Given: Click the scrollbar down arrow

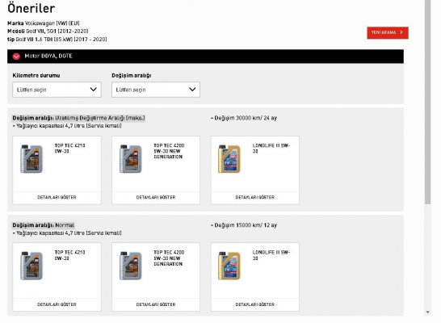Looking at the screenshot, I should click(428, 312).
